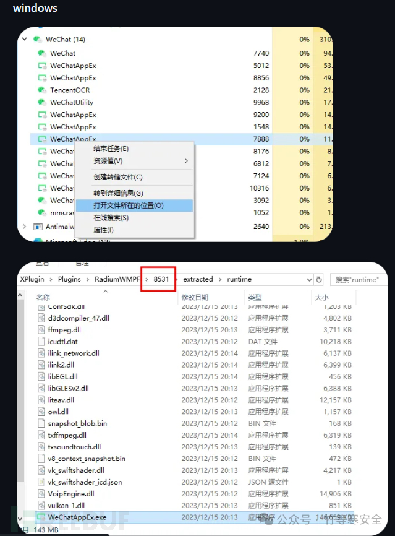The height and width of the screenshot is (536, 395).
Task: Choose 创建转储文件(C) in context menu
Action: point(134,177)
